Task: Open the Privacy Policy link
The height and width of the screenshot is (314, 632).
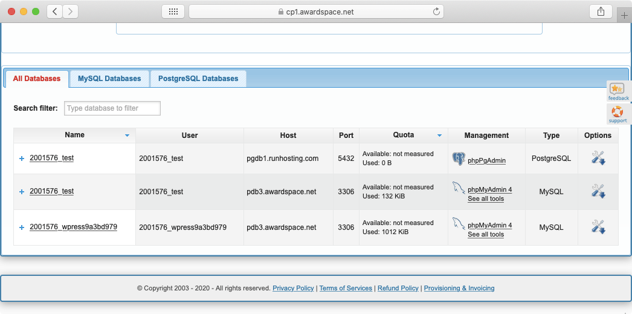Action: [x=293, y=288]
